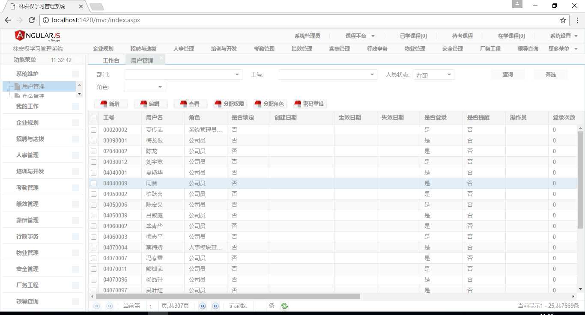This screenshot has height=315, width=585.
Task: Click the 行政事务 sidebar square icon
Action: tap(75, 237)
